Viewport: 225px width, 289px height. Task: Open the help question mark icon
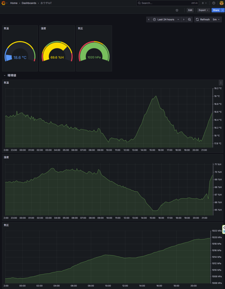pyautogui.click(x=214, y=3)
